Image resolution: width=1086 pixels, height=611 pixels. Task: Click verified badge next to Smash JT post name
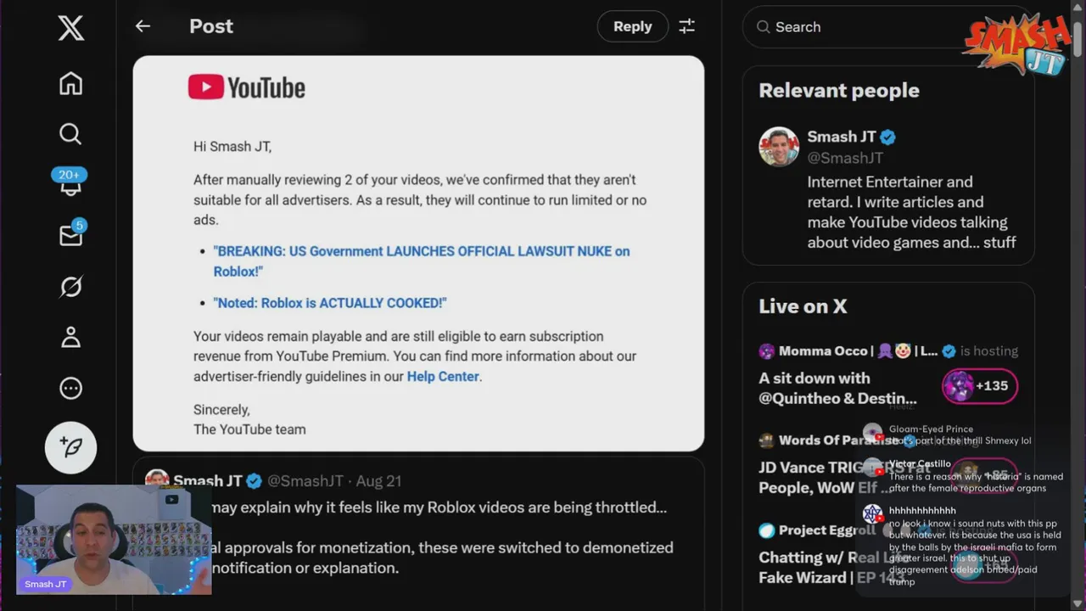coord(254,481)
